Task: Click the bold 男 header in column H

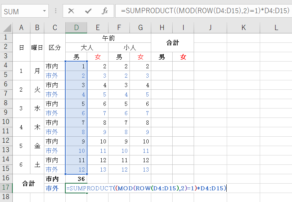Action: [x=162, y=57]
